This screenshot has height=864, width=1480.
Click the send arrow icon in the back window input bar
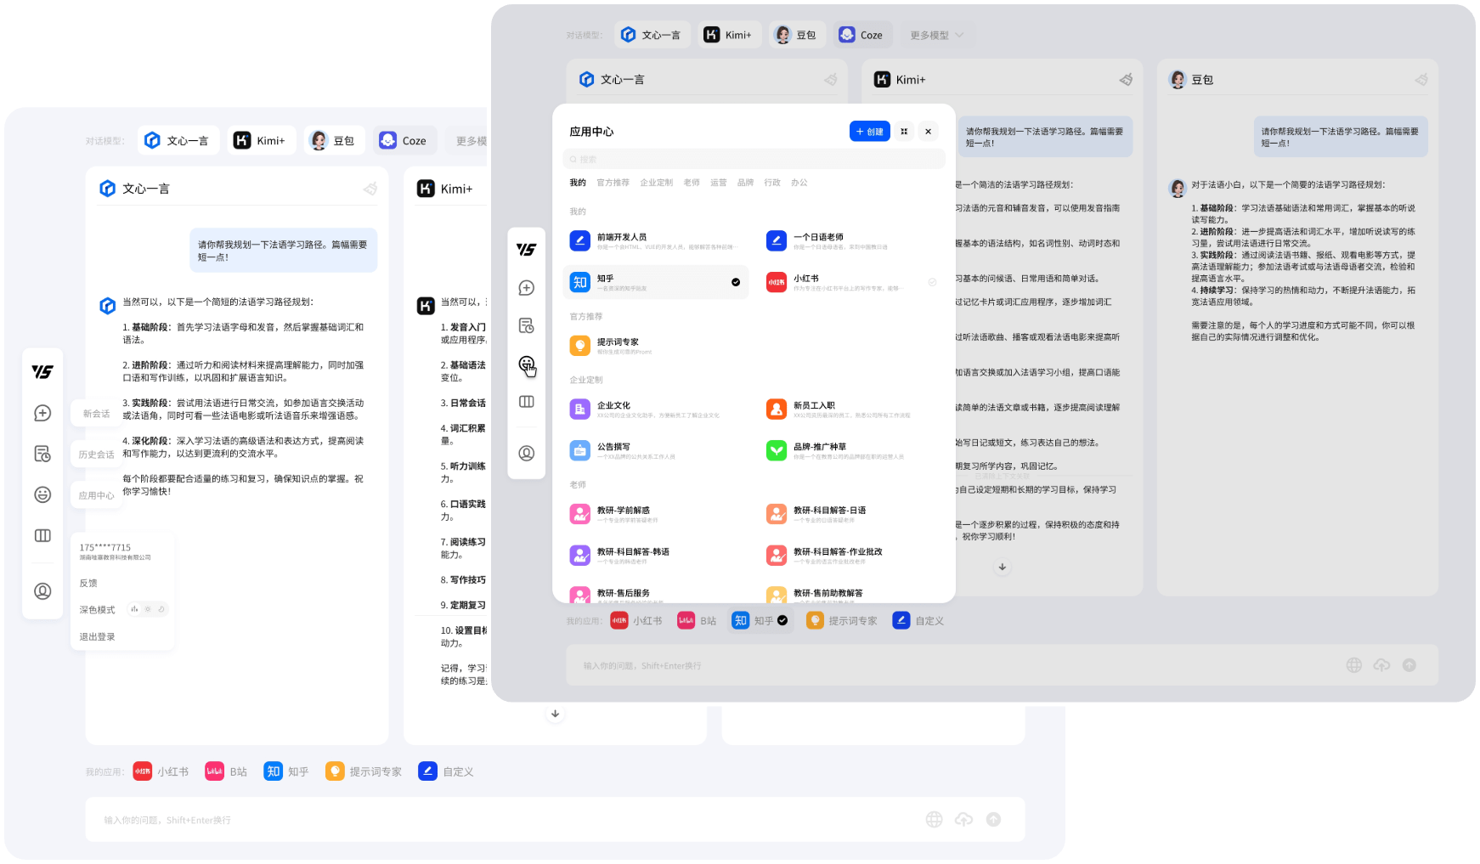coord(993,819)
